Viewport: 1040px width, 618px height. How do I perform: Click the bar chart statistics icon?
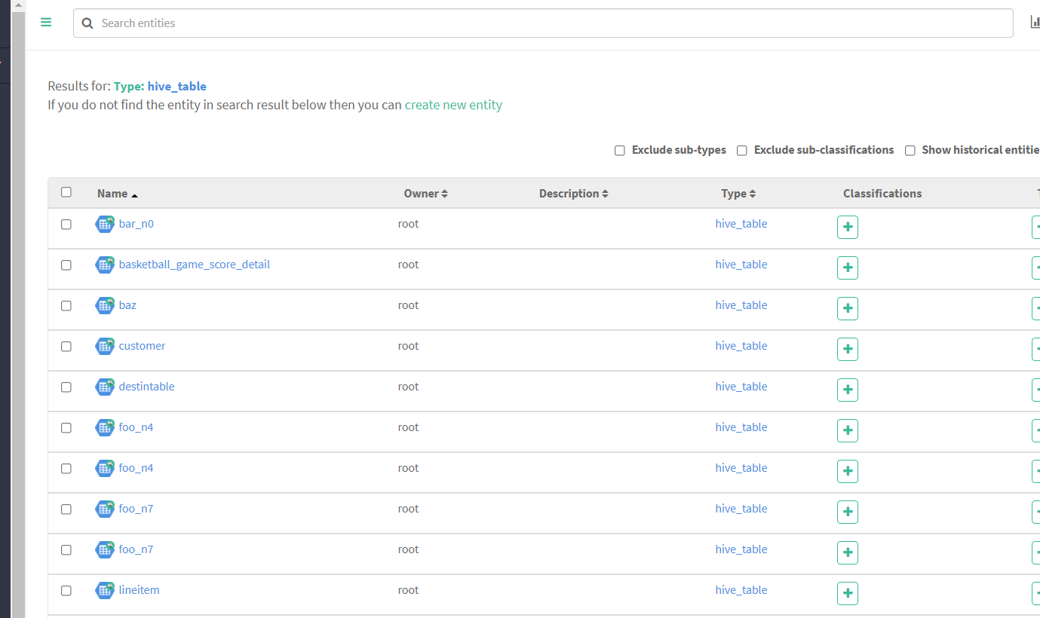(x=1035, y=21)
